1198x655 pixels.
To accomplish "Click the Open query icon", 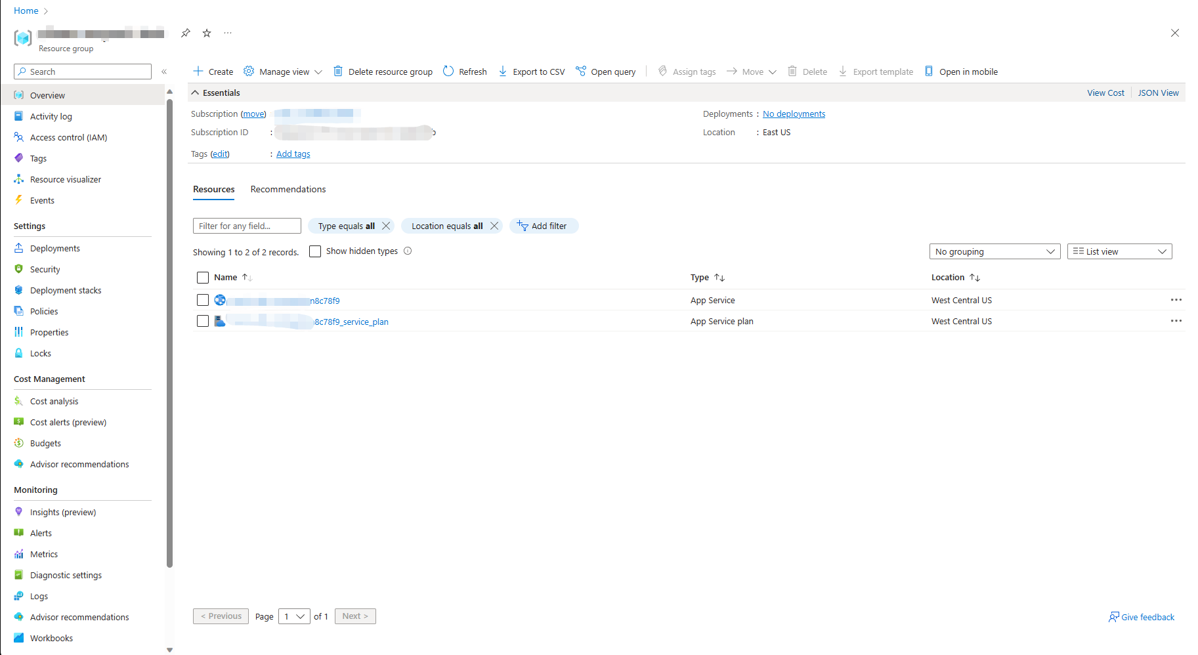I will (581, 72).
